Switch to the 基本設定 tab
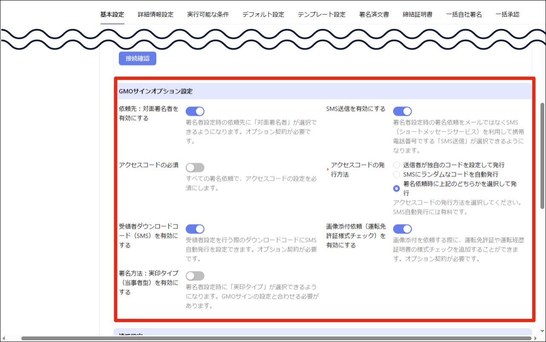546x342 pixels. click(x=112, y=14)
